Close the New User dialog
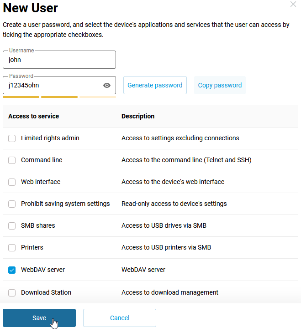 (x=293, y=4)
